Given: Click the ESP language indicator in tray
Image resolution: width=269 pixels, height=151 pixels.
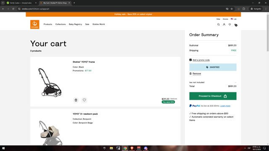Looking at the screenshot, I should 249,148.
